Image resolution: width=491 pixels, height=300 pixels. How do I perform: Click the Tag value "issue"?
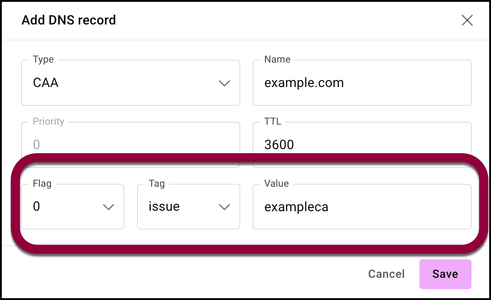tap(164, 207)
